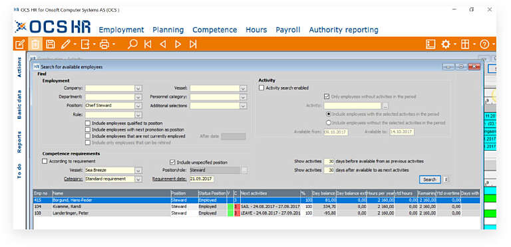Sort by Day balance column header
This screenshot has height=247, width=511.
pyautogui.click(x=323, y=193)
